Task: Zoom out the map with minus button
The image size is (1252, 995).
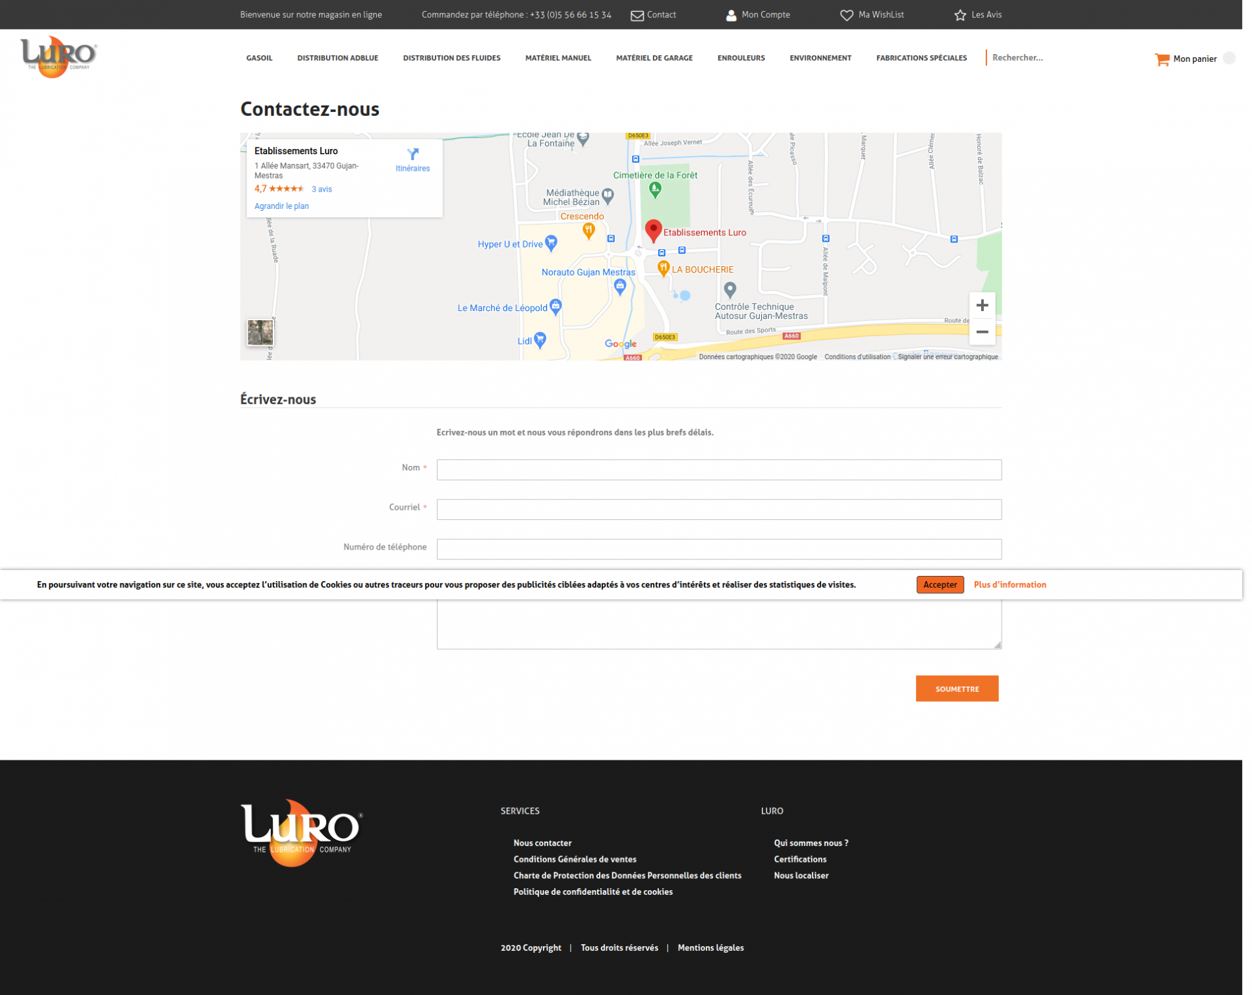Action: (982, 332)
